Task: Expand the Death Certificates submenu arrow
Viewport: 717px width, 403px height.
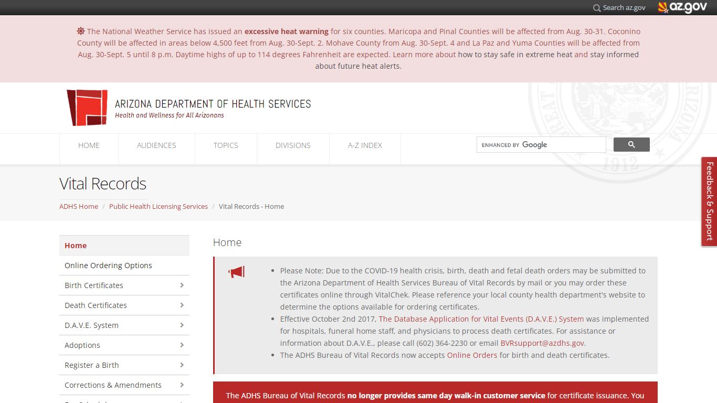Action: [182, 305]
